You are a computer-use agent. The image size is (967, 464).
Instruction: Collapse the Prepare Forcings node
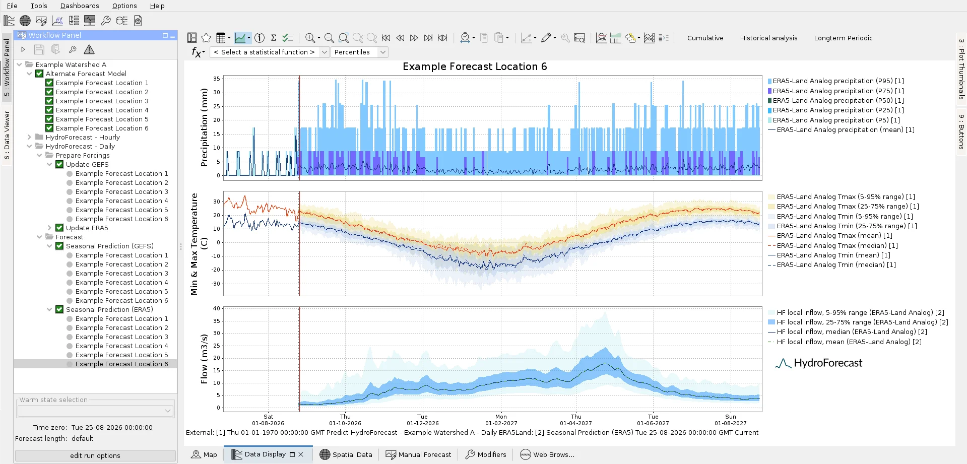(x=39, y=155)
